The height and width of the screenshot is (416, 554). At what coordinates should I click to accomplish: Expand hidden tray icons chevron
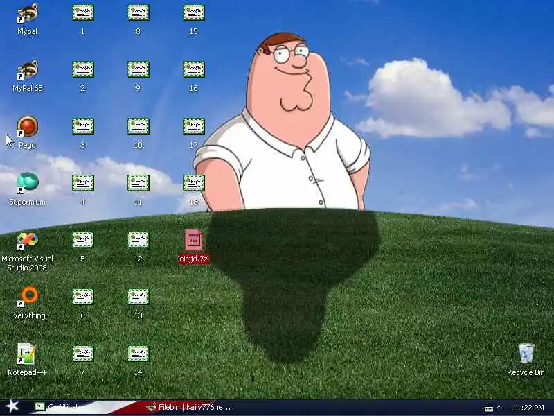pyautogui.click(x=499, y=408)
